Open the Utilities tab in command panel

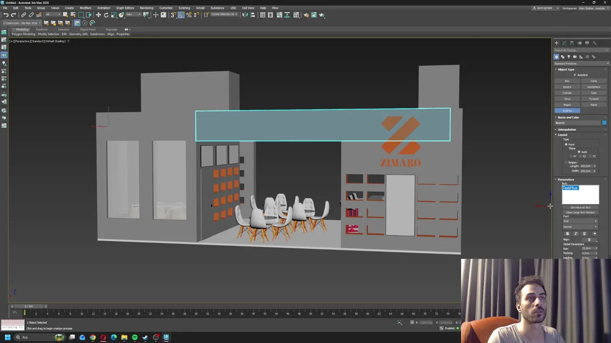point(594,43)
